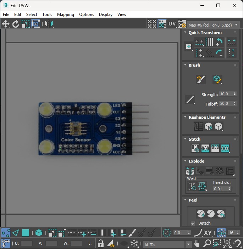This screenshot has height=249, width=243.
Task: Toggle Vertex sub-object mode
Action: click(6, 233)
